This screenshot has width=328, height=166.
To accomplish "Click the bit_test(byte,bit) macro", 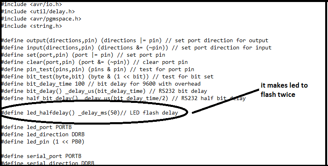I will pos(108,77).
